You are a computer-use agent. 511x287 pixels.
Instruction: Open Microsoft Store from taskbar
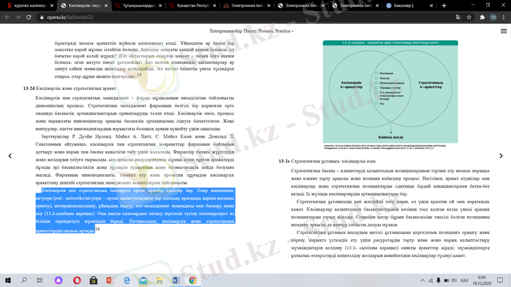pyautogui.click(x=93, y=280)
